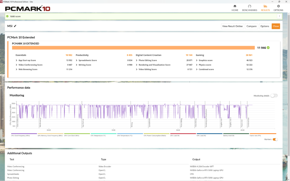The image size is (290, 181).
Task: Expand the Photo Editing Score row
Action: pyautogui.click(x=137, y=60)
